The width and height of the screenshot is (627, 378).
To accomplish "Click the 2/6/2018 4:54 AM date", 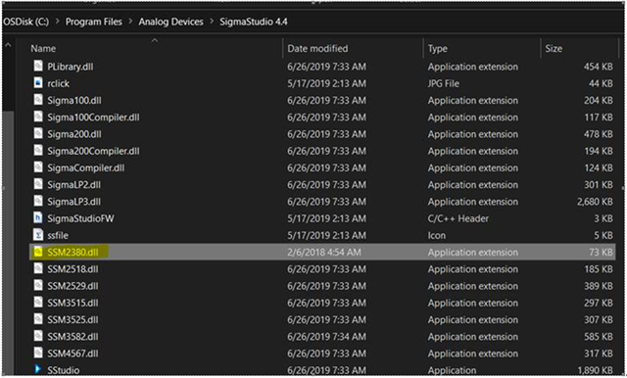I will tap(324, 252).
